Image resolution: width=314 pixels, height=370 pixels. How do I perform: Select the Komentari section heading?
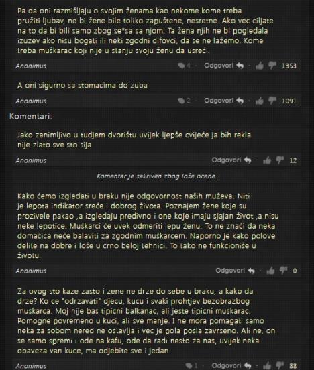pyautogui.click(x=31, y=116)
